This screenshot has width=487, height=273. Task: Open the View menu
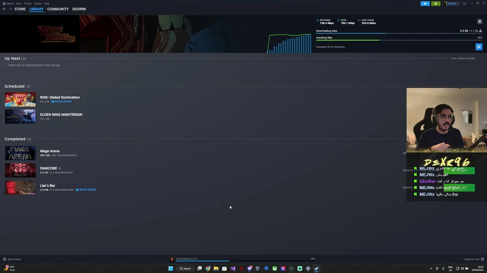tap(18, 3)
